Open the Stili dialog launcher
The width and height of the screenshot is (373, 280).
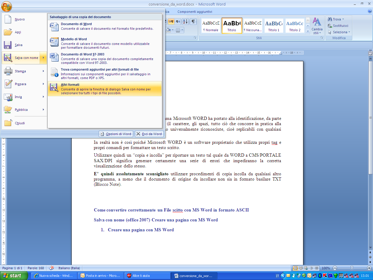click(x=322, y=38)
